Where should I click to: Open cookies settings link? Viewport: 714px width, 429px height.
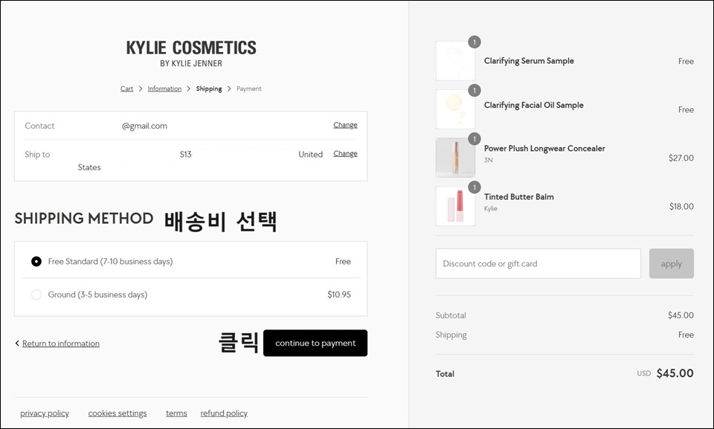pyautogui.click(x=118, y=413)
